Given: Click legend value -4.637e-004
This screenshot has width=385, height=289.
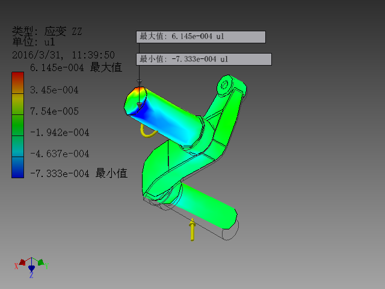Looking at the screenshot, I should click(x=60, y=154).
